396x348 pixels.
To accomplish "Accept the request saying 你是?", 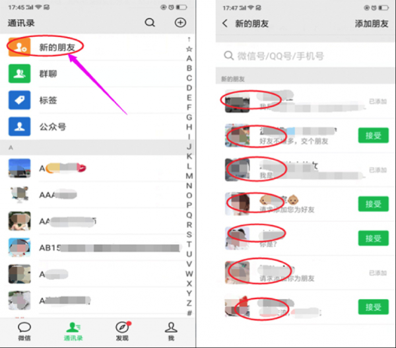I will tap(374, 238).
